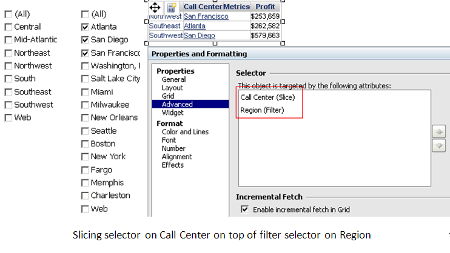Uncheck the Atlanta checkbox
Image resolution: width=450 pixels, height=253 pixels.
tap(85, 27)
